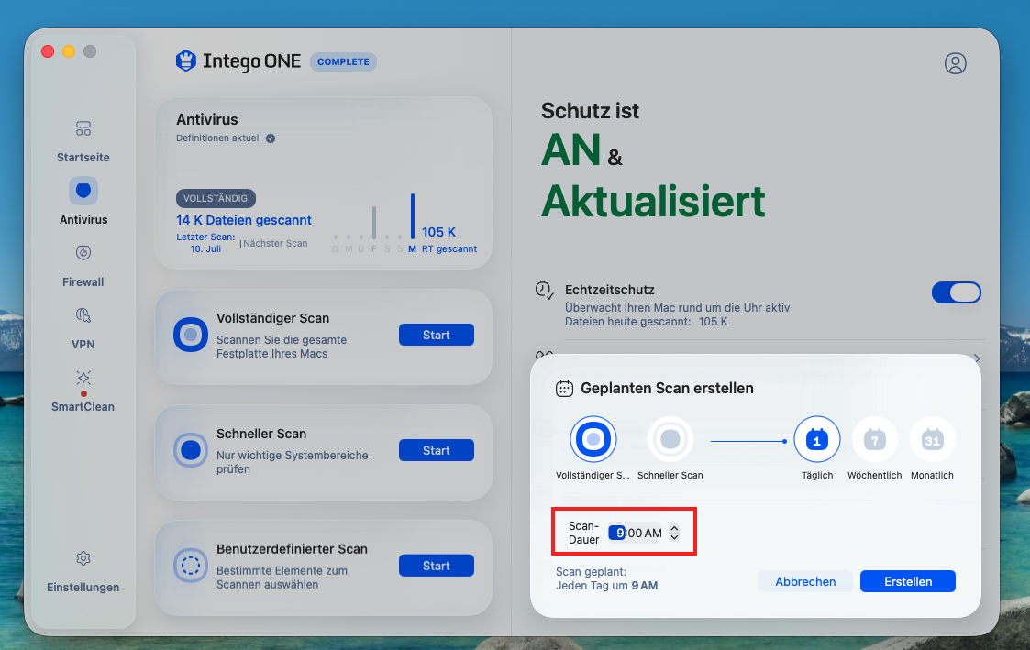Open the SmartClean sparkle icon
The width and height of the screenshot is (1030, 650).
pos(83,378)
